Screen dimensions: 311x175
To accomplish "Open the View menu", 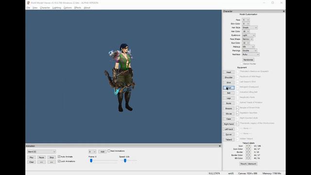I will [35, 8].
